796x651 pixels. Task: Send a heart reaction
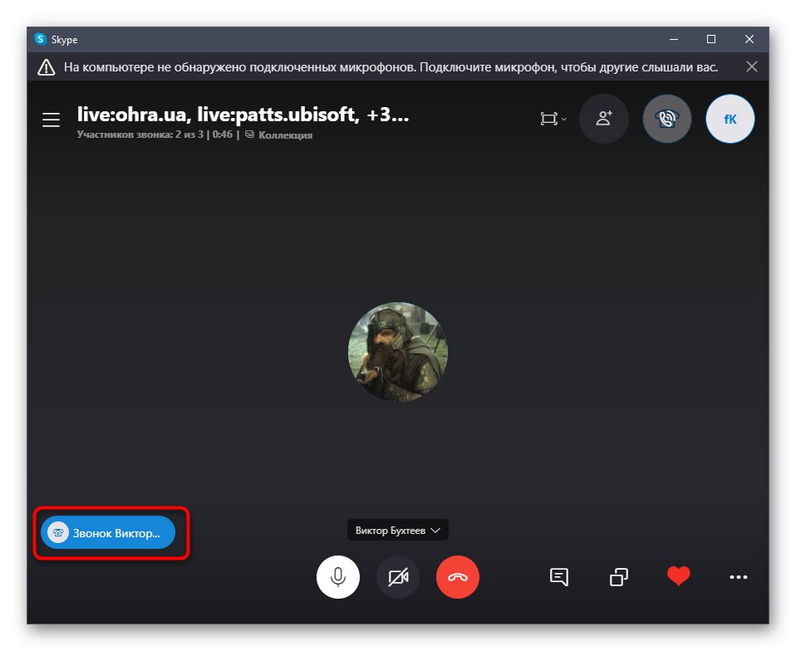click(x=678, y=576)
